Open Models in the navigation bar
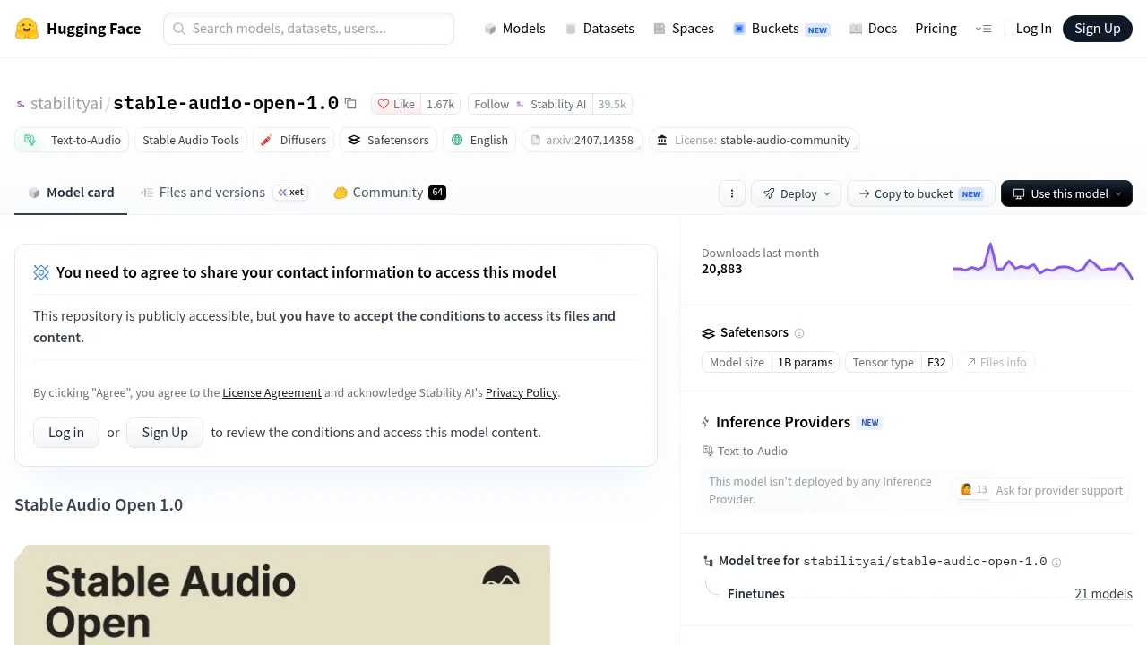The image size is (1147, 645). pos(514,29)
